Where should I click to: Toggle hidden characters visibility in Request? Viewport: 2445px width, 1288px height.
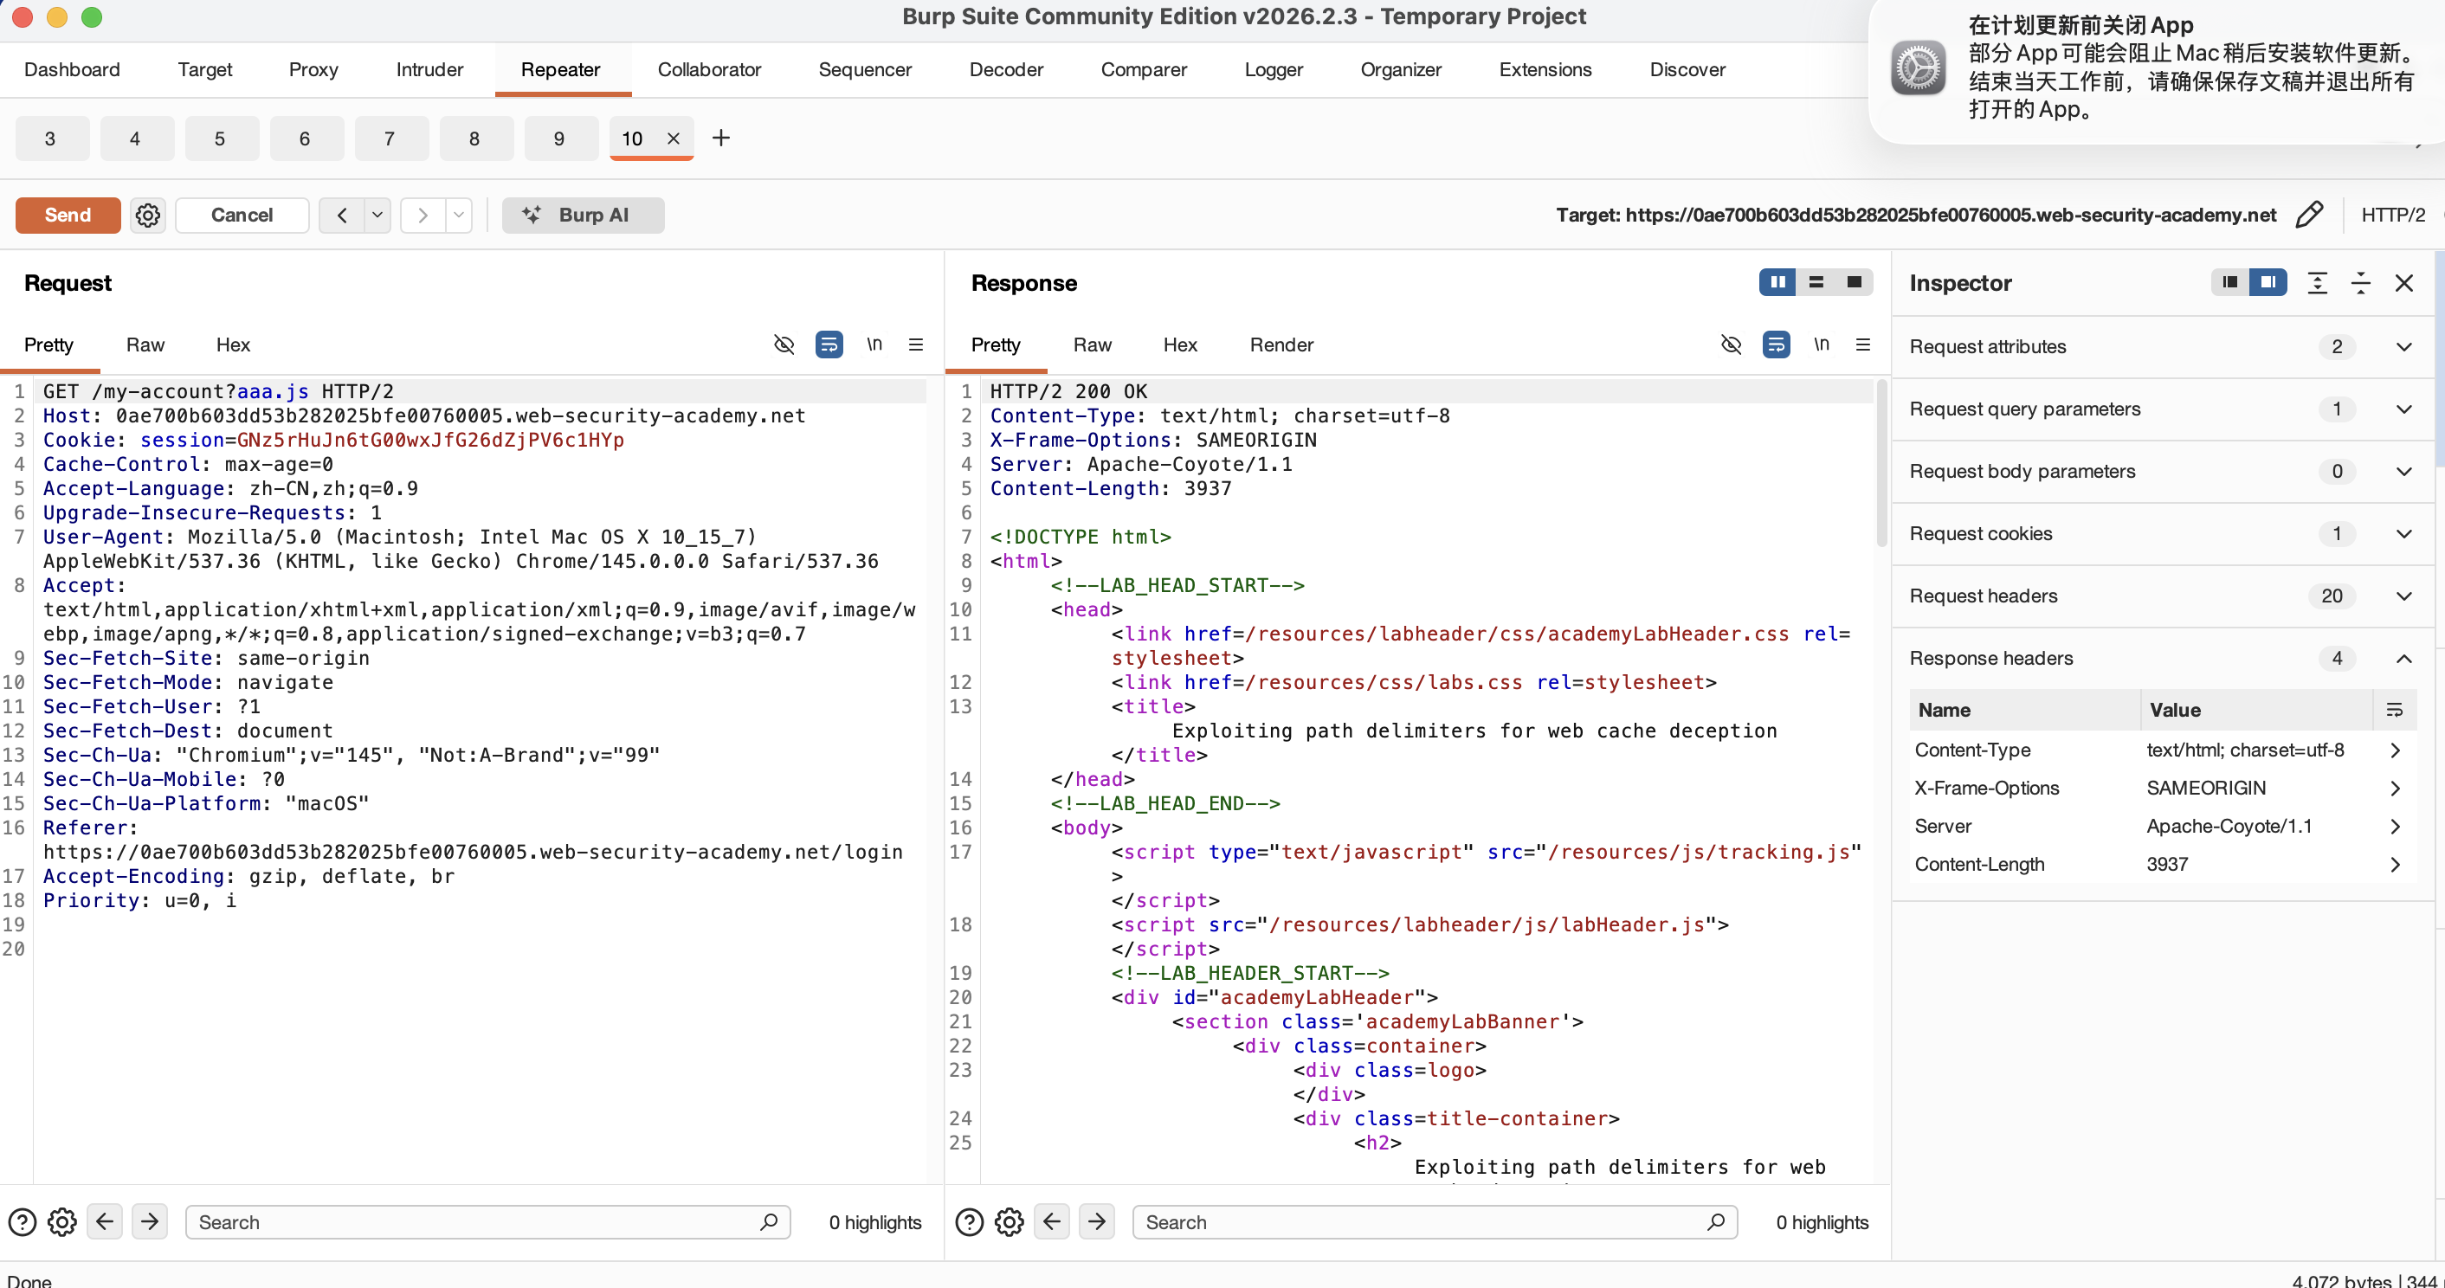(x=784, y=345)
